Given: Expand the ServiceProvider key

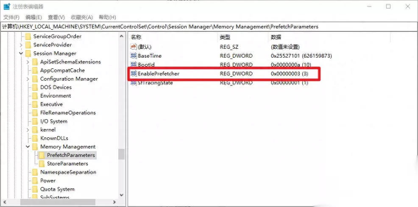Looking at the screenshot, I should [21, 45].
